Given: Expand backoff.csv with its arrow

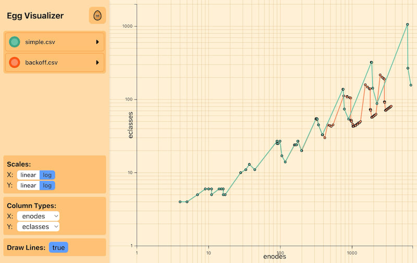Looking at the screenshot, I should pyautogui.click(x=97, y=62).
